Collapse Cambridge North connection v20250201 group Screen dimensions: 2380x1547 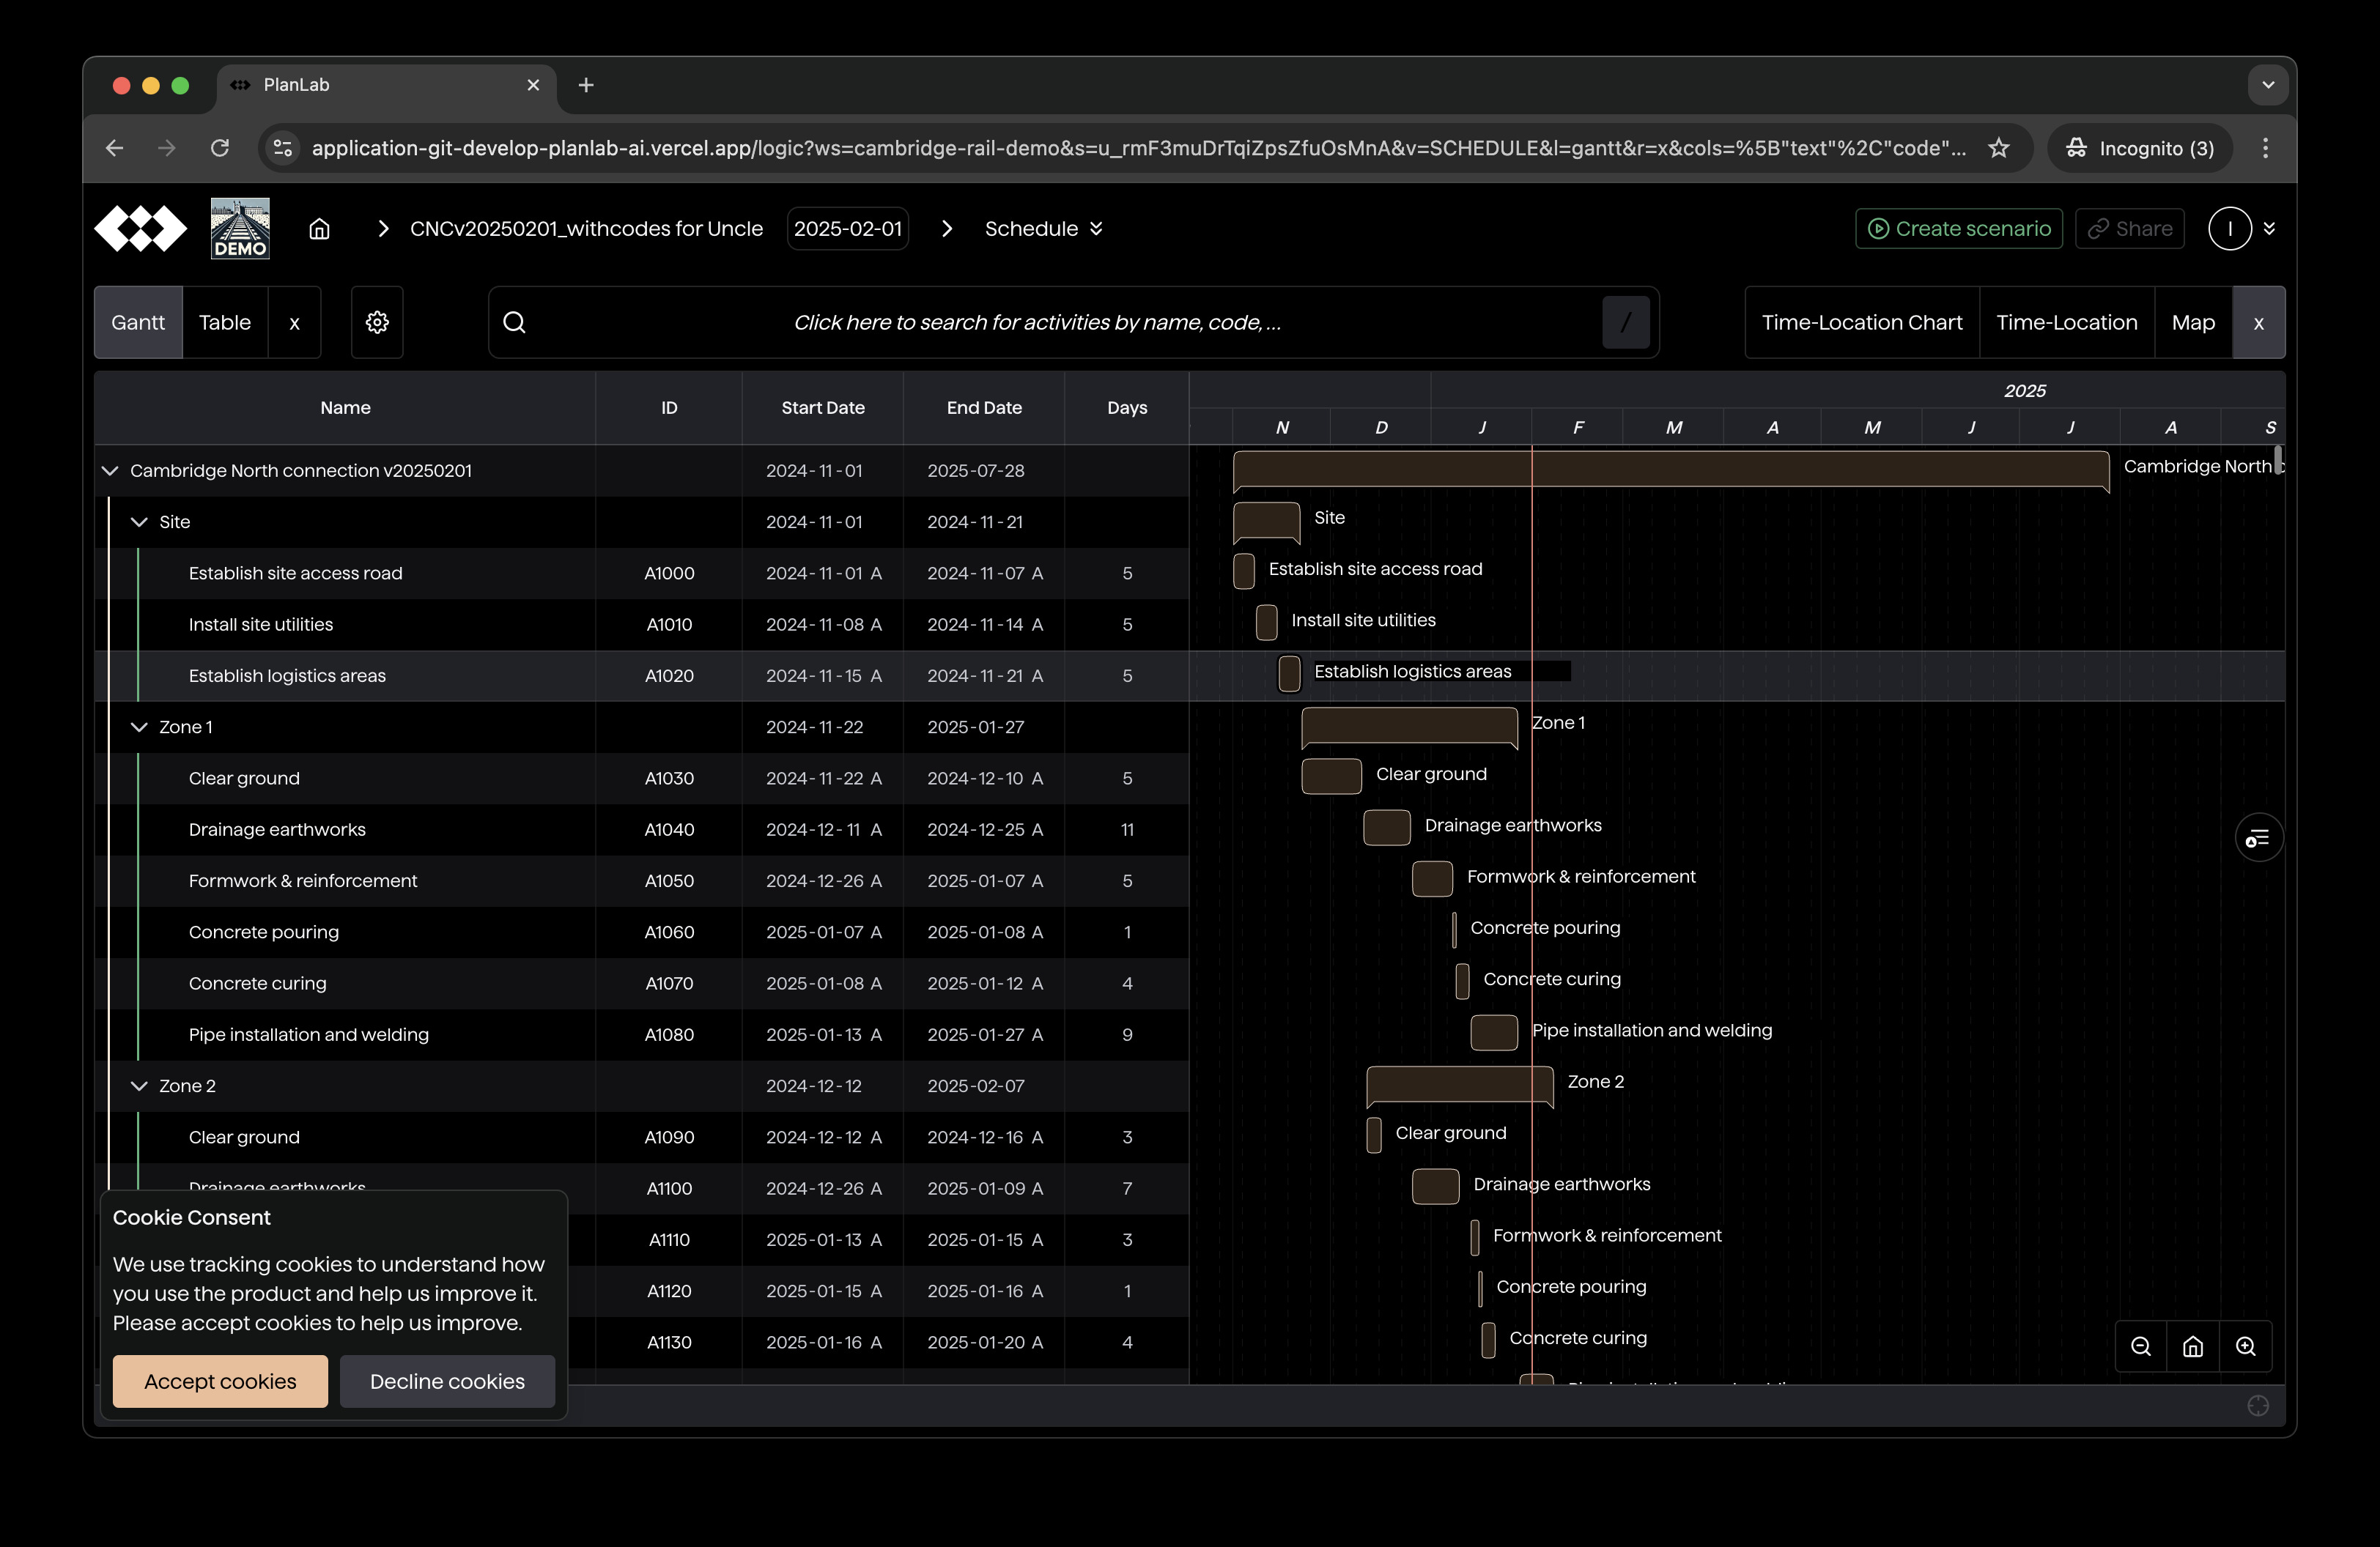110,471
